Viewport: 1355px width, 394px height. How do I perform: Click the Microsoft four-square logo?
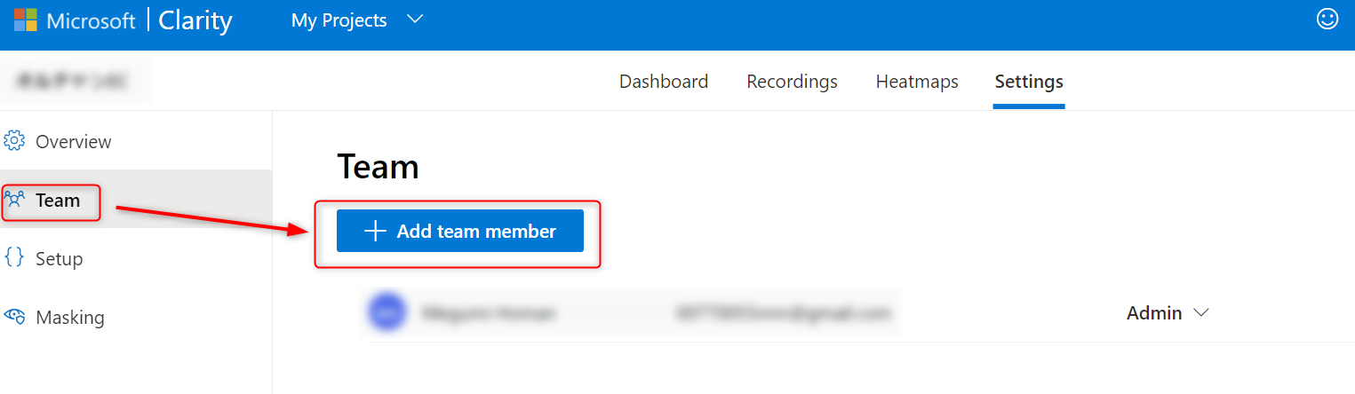point(25,20)
